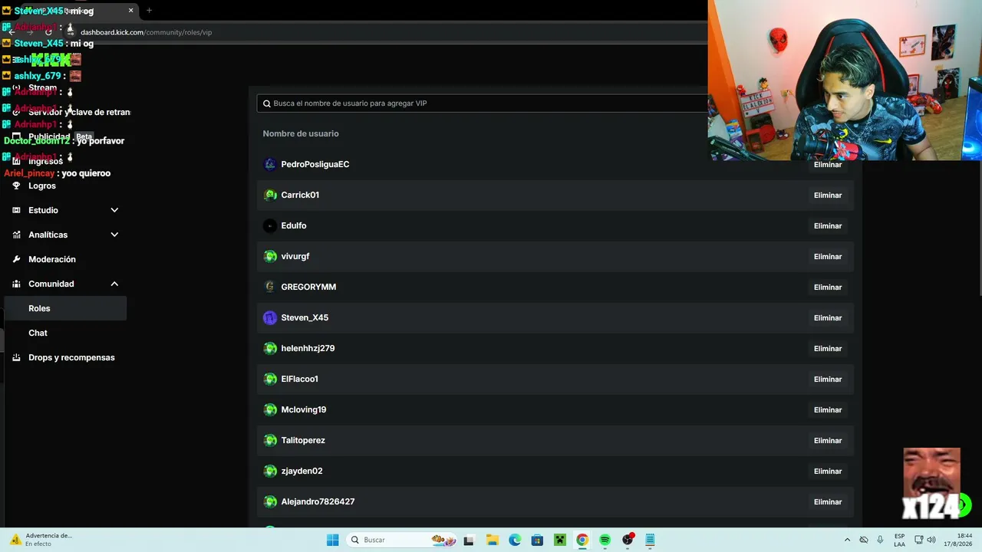982x552 pixels.
Task: Collapse the Comunidad menu chevron
Action: point(114,284)
